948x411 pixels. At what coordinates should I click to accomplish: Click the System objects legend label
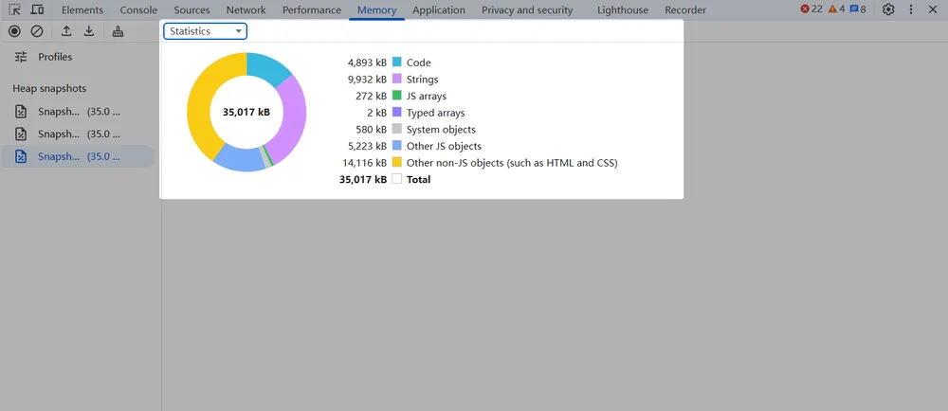click(442, 129)
